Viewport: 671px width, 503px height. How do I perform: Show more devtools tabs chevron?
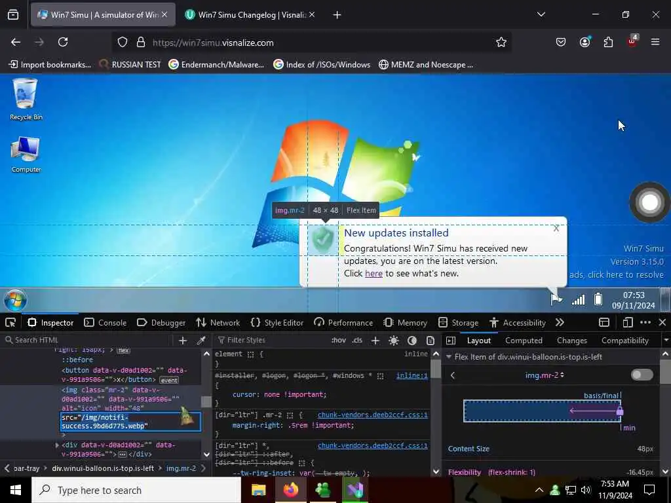click(x=560, y=322)
